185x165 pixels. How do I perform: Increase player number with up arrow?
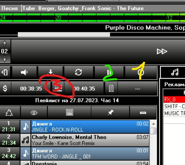(x=5, y=44)
